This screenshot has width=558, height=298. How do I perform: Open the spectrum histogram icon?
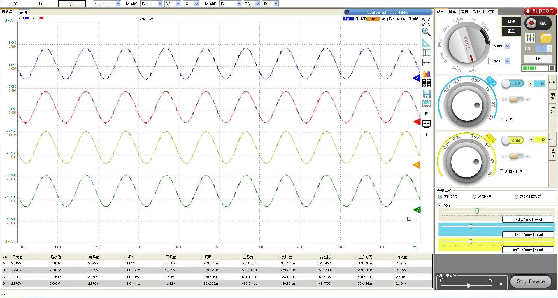coord(426,73)
